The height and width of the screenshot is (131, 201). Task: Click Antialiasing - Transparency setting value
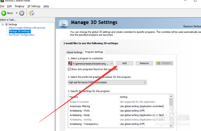pos(132,124)
